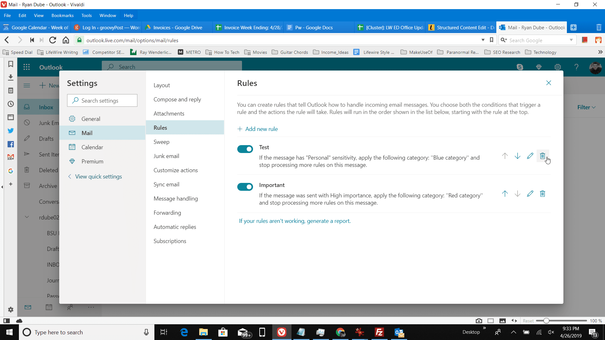Click the move down arrow for Important rule
The width and height of the screenshot is (605, 340).
pos(517,194)
